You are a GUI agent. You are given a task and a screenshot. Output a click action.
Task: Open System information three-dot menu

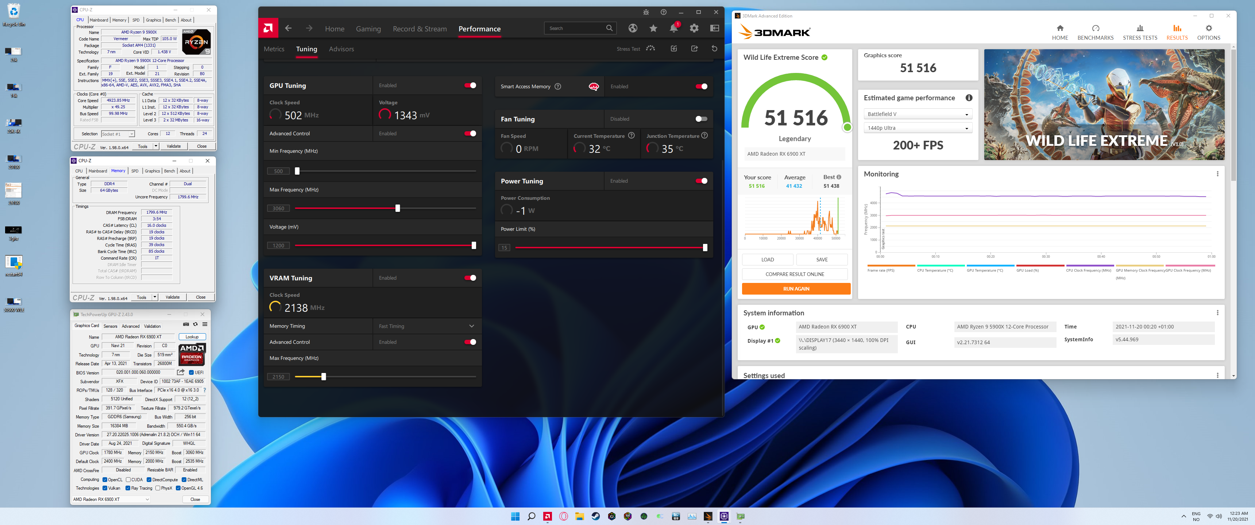click(1217, 313)
